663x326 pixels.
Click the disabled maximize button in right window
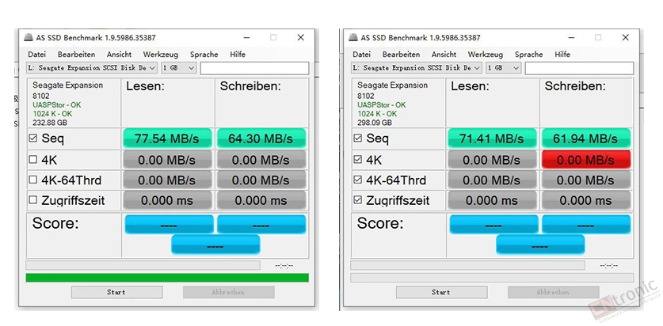pos(598,37)
